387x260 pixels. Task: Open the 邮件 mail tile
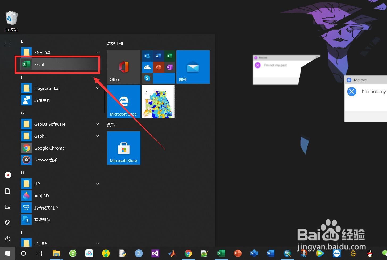click(x=193, y=67)
